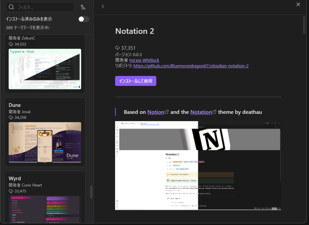Viewport: 309px width, 225px height.
Task: Click the download count icon on the Wyrd card
Action: pos(11,191)
